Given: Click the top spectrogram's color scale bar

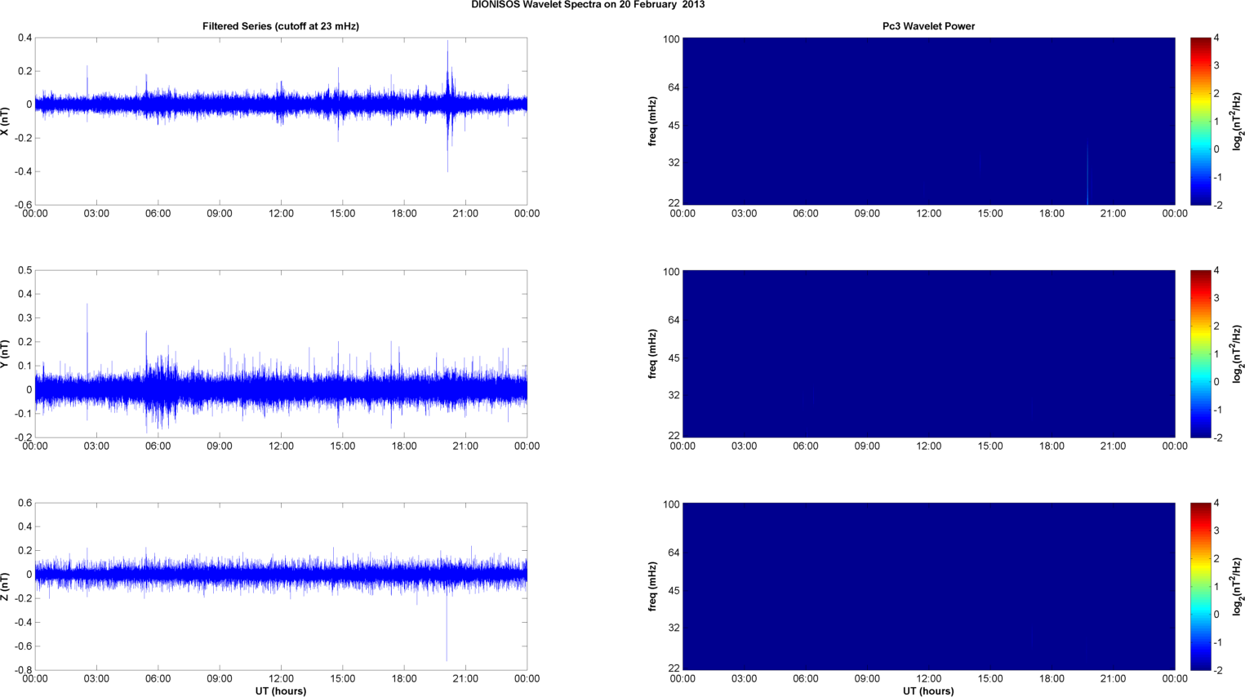Looking at the screenshot, I should (1200, 121).
